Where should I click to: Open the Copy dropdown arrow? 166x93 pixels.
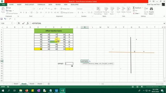pyautogui.click(x=13, y=11)
